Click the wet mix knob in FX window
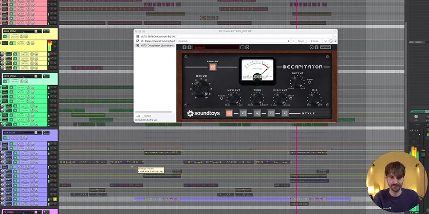429x214 pixels. click(331, 41)
